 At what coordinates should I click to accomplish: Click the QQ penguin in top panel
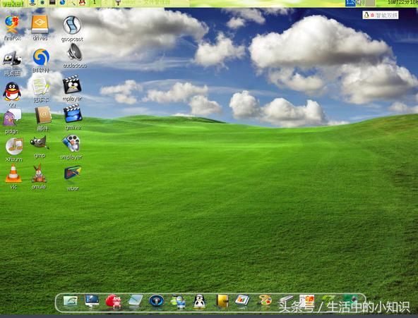82,3
